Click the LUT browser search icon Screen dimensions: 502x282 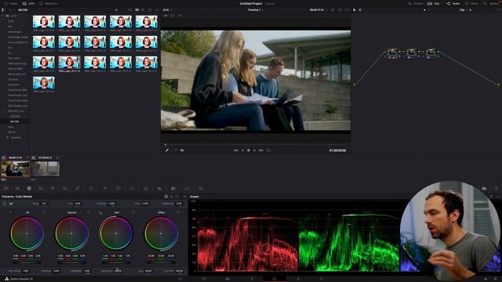click(150, 10)
